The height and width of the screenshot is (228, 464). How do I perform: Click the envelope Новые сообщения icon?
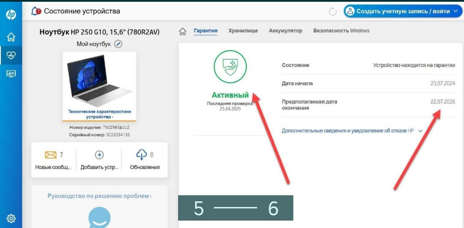[x=51, y=155]
